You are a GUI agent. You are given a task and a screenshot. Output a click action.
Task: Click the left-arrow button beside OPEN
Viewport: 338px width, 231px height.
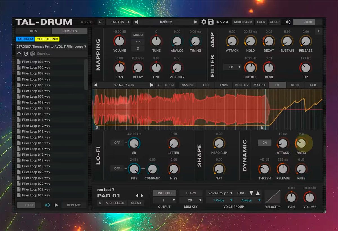[159, 85]
